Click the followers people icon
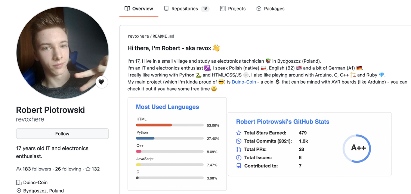 pyautogui.click(x=19, y=169)
